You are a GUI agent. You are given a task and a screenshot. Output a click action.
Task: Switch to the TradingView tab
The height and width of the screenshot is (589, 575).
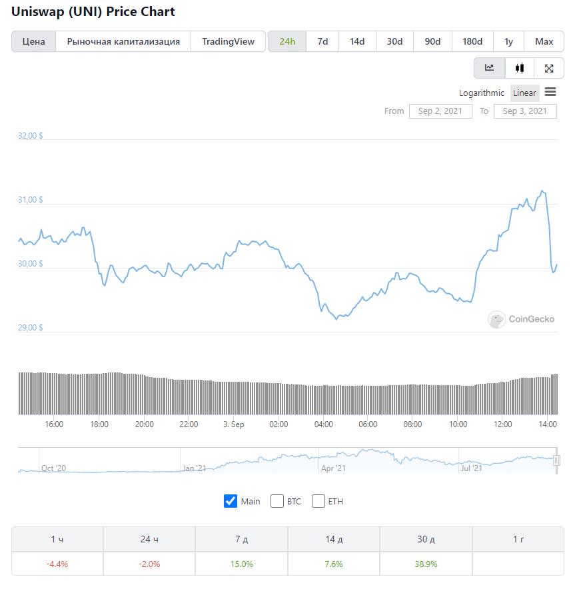pyautogui.click(x=228, y=41)
